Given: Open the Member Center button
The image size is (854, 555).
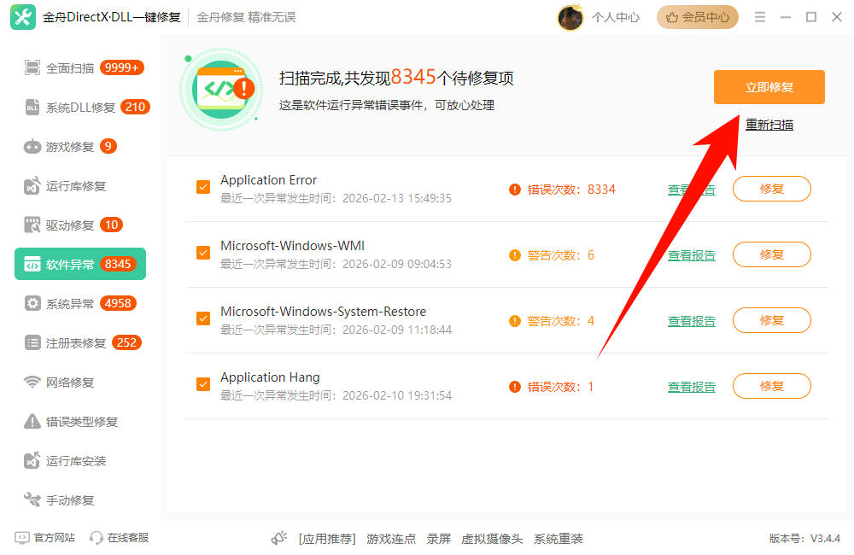Looking at the screenshot, I should [697, 17].
